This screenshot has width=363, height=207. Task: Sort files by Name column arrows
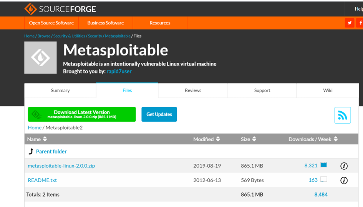click(x=45, y=139)
